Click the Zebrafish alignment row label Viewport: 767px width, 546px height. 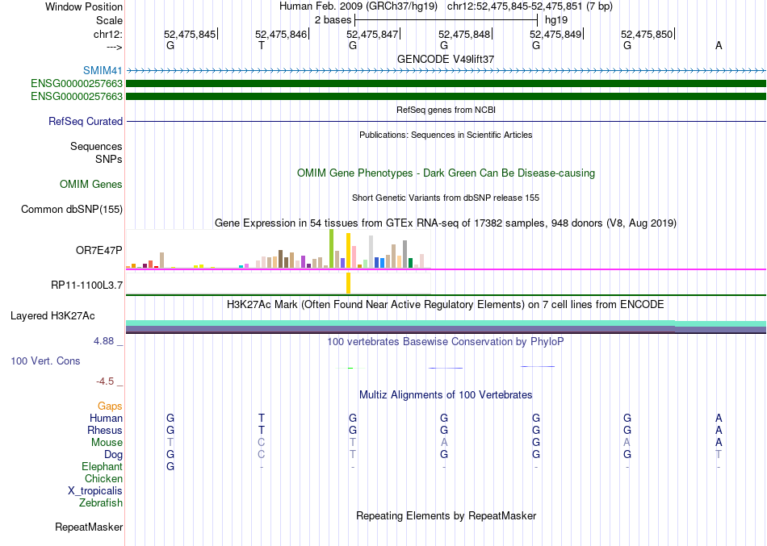pyautogui.click(x=101, y=502)
